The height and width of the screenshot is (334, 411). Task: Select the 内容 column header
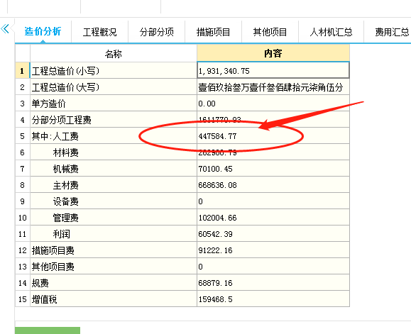273,53
